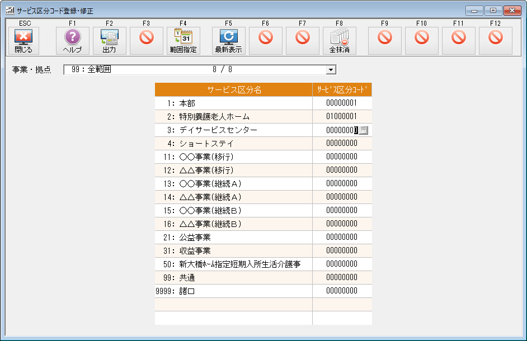Click the code cell for 新大橋ホーム row
Image resolution: width=527 pixels, height=341 pixels.
tap(342, 264)
